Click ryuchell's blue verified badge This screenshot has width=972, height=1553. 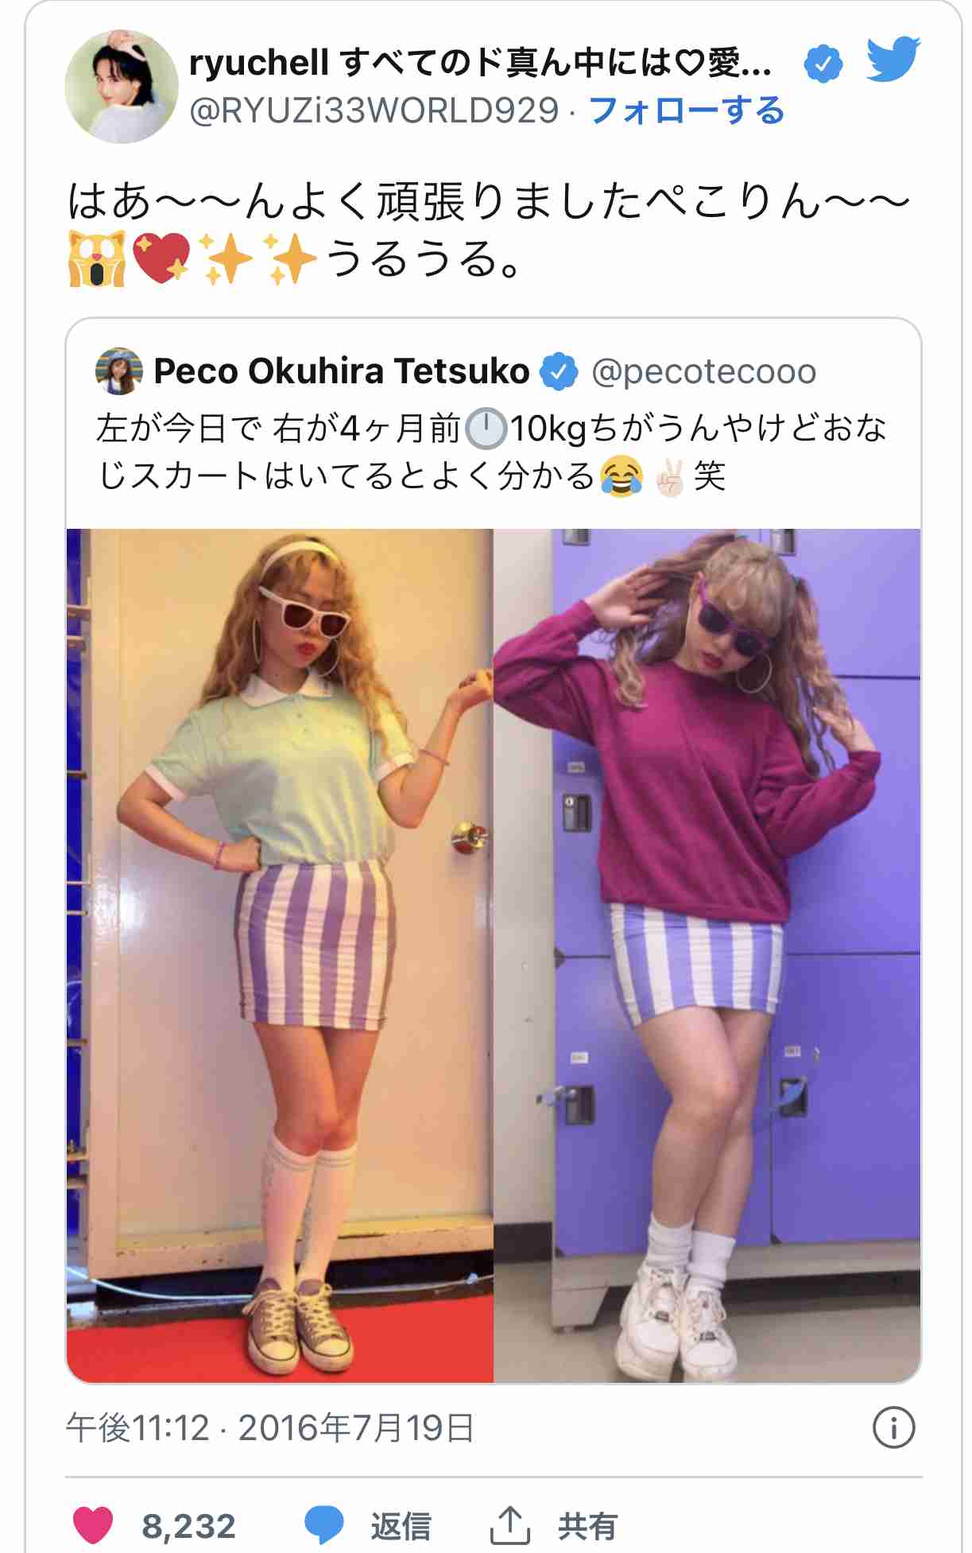click(x=823, y=64)
